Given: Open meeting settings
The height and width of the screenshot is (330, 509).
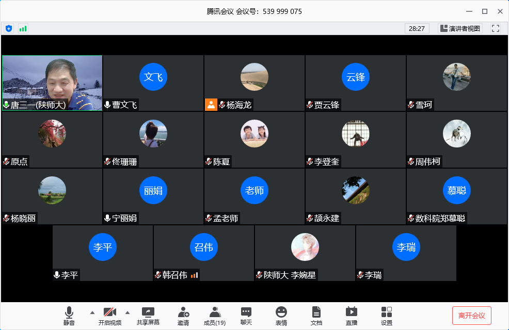Looking at the screenshot, I should [x=387, y=316].
